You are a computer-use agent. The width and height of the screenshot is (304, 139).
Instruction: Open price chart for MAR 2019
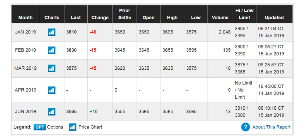pos(52,68)
